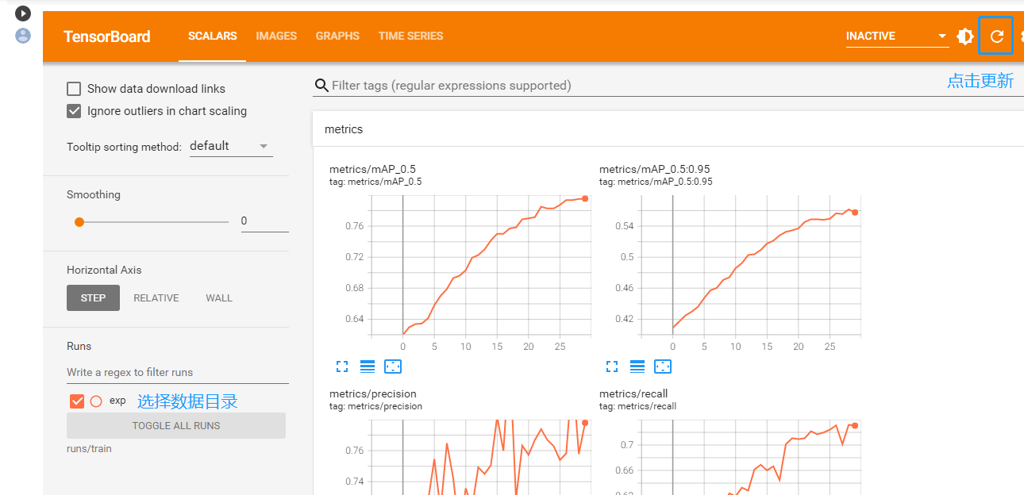The image size is (1024, 495).
Task: Click TOGGLE ALL RUNS button
Action: [x=176, y=426]
